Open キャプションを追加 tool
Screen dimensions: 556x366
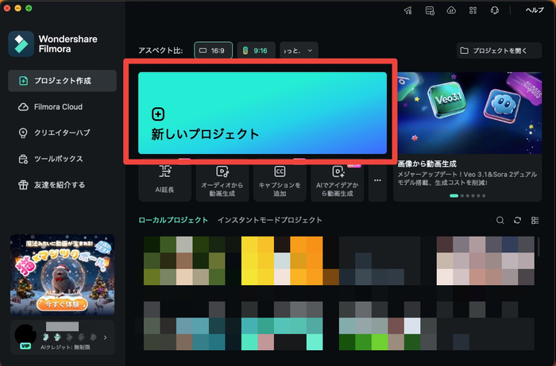coord(280,181)
